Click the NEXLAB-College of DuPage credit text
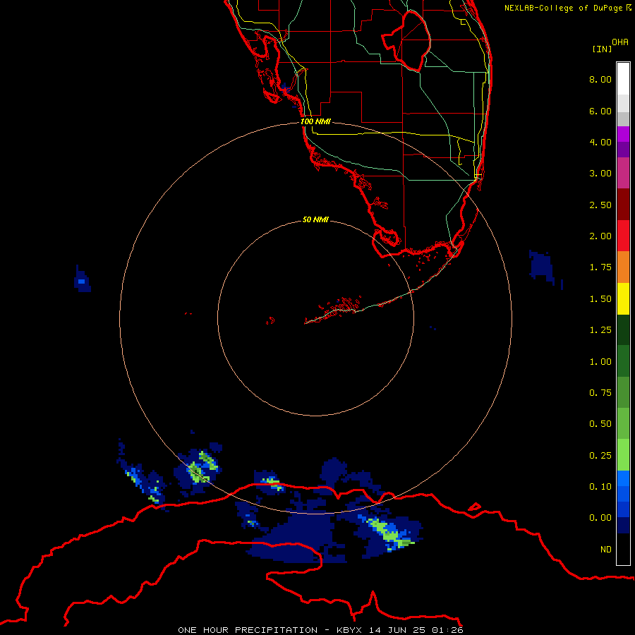This screenshot has height=635, width=635. click(x=567, y=8)
